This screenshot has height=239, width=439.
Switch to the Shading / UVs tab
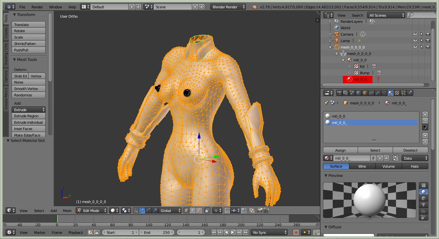click(x=6, y=55)
